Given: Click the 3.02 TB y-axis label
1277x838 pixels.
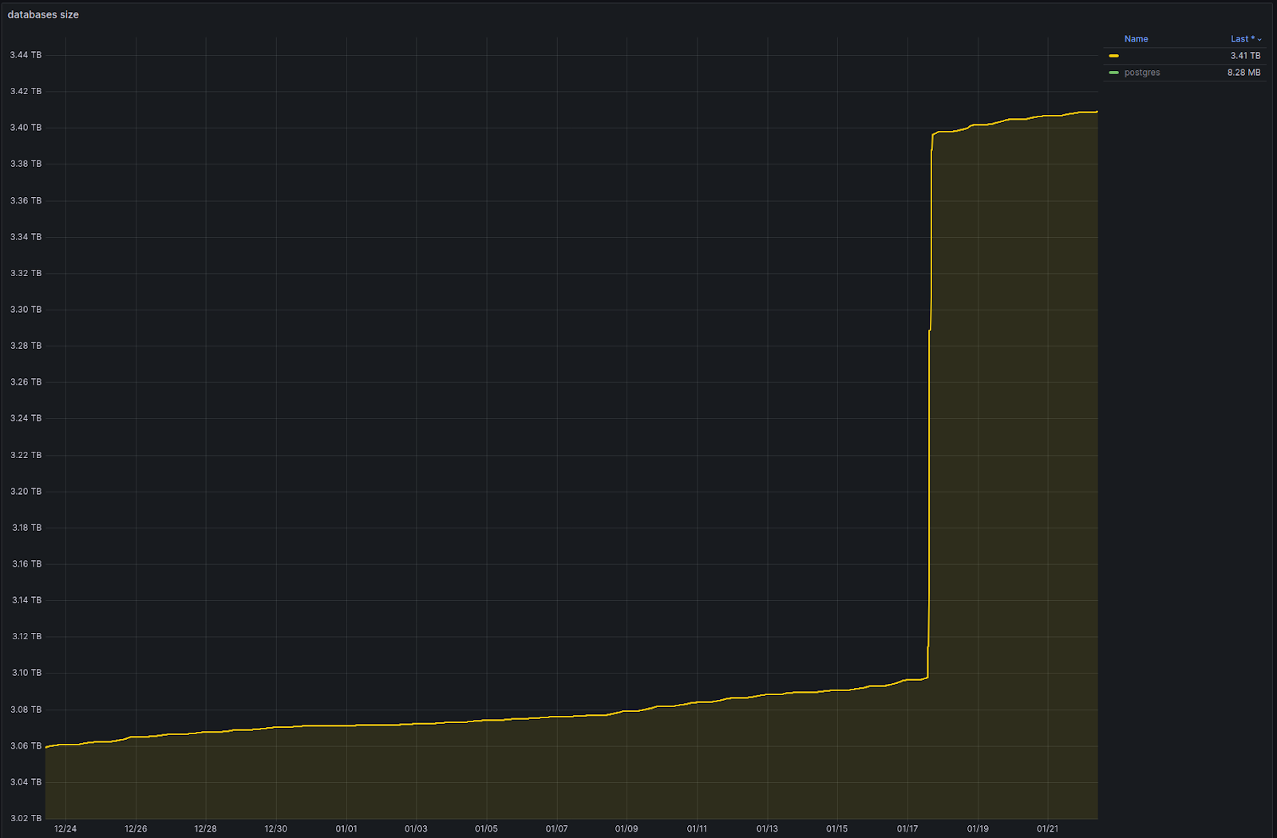Looking at the screenshot, I should (x=26, y=818).
